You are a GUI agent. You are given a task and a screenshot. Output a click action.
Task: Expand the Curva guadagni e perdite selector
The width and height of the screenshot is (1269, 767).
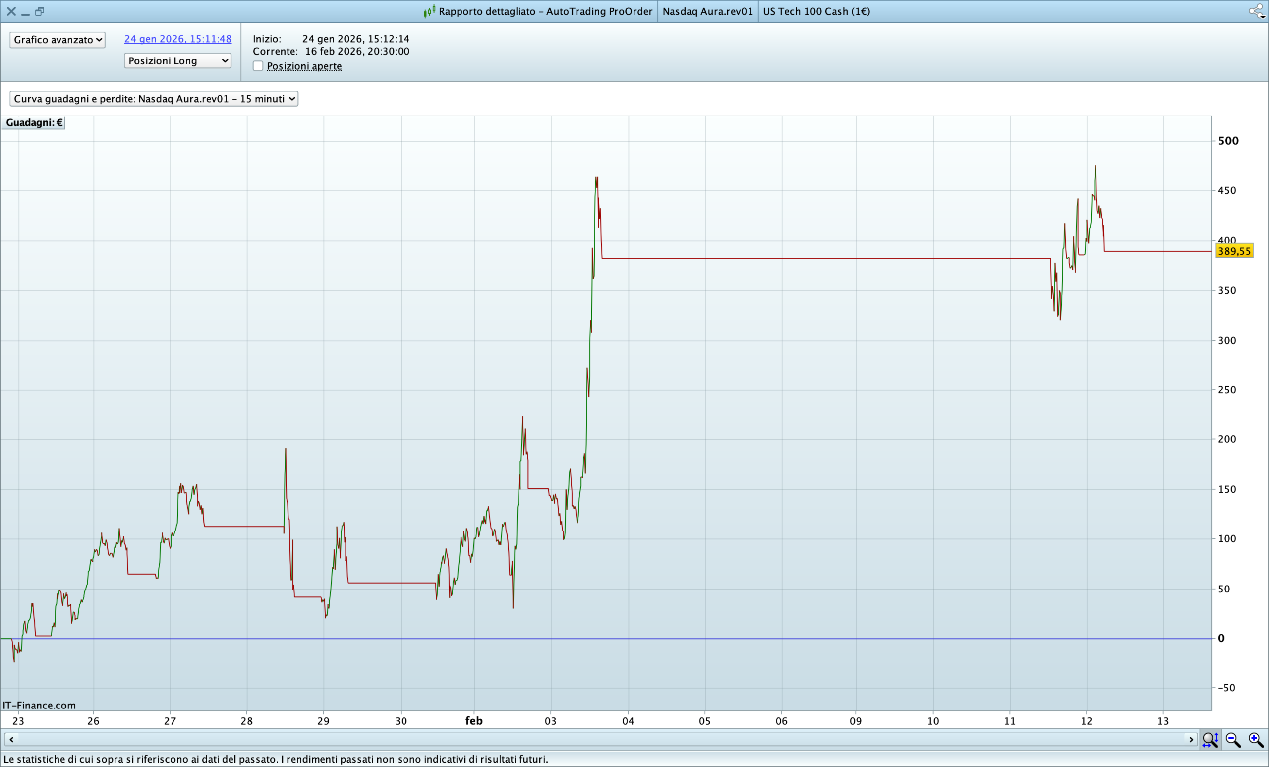coord(154,98)
